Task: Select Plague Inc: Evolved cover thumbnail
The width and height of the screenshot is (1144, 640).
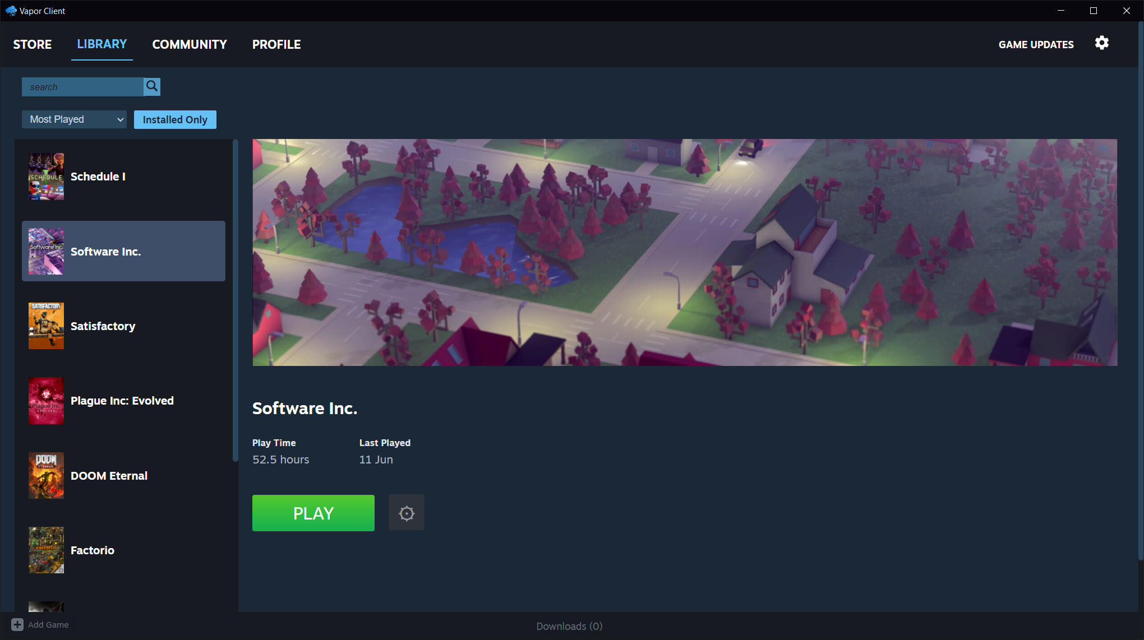Action: [46, 401]
